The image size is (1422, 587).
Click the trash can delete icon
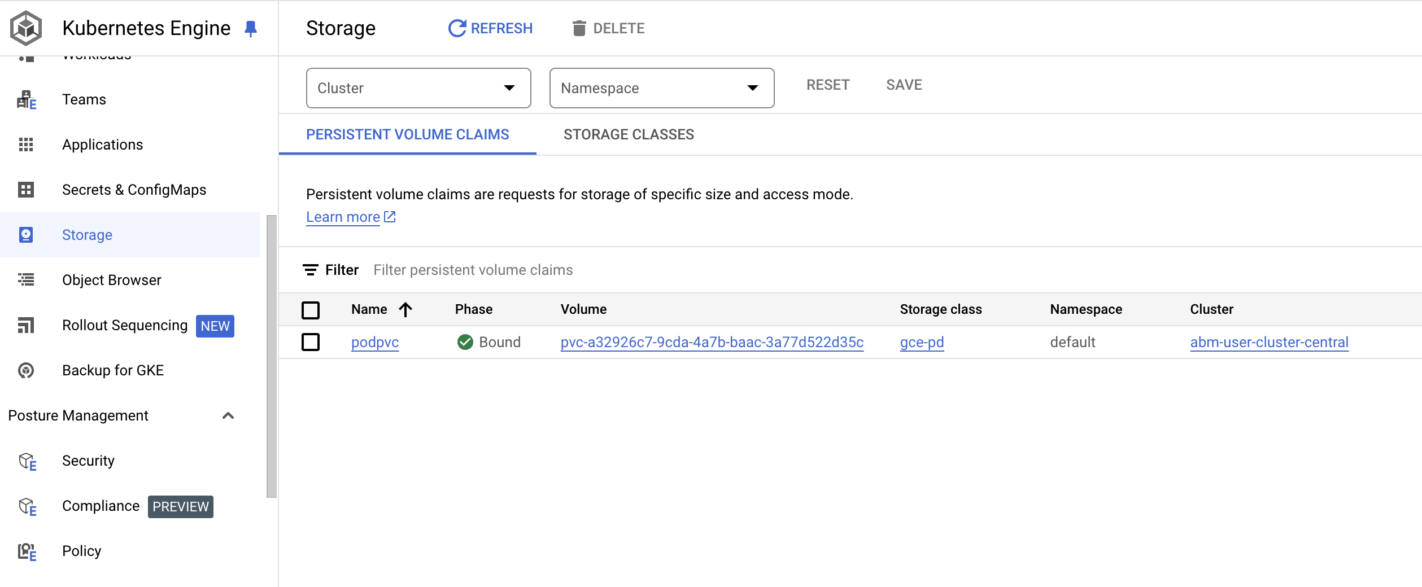tap(579, 28)
